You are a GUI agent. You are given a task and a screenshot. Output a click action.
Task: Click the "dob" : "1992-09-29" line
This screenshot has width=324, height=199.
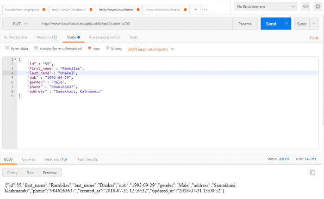[50, 78]
